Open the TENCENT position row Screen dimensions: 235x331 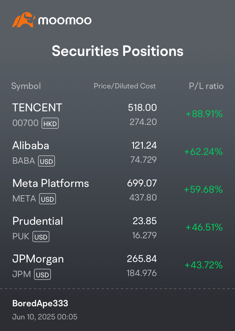tap(117, 115)
